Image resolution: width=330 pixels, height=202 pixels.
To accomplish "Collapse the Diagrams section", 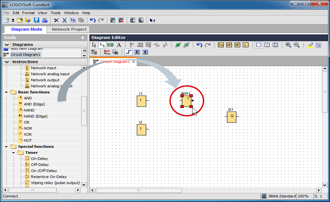I will 7,45.
